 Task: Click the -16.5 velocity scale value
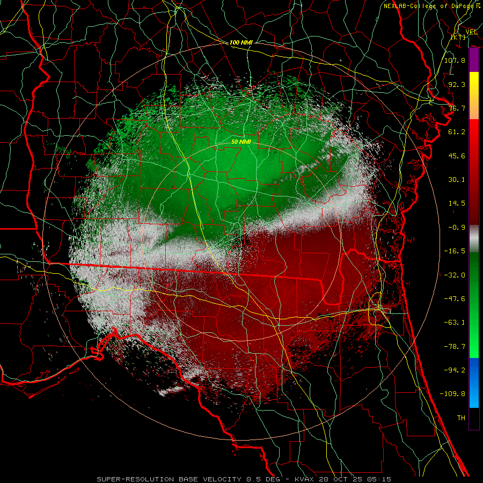tap(455, 251)
